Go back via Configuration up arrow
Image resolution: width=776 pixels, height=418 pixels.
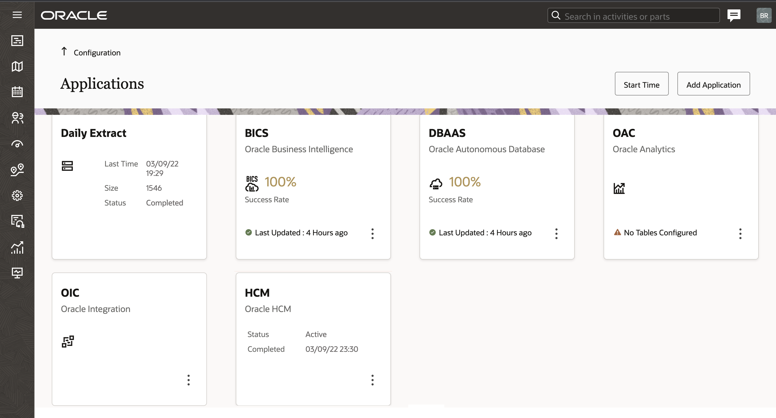tap(64, 51)
